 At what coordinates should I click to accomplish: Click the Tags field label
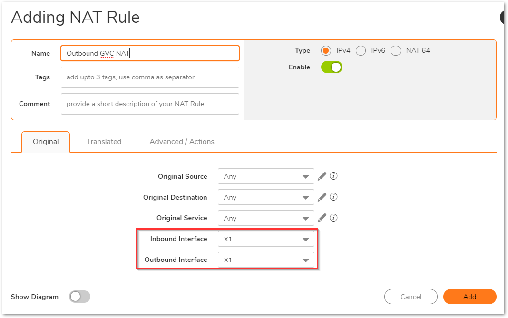pyautogui.click(x=42, y=77)
